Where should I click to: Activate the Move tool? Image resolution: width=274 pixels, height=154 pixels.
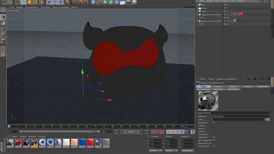23,2
